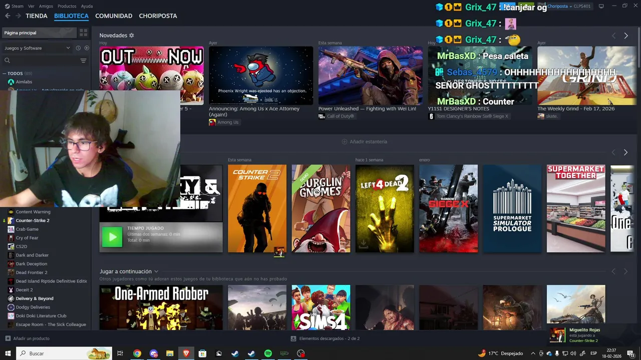Open the Ver menu
The height and width of the screenshot is (360, 641).
(x=31, y=6)
